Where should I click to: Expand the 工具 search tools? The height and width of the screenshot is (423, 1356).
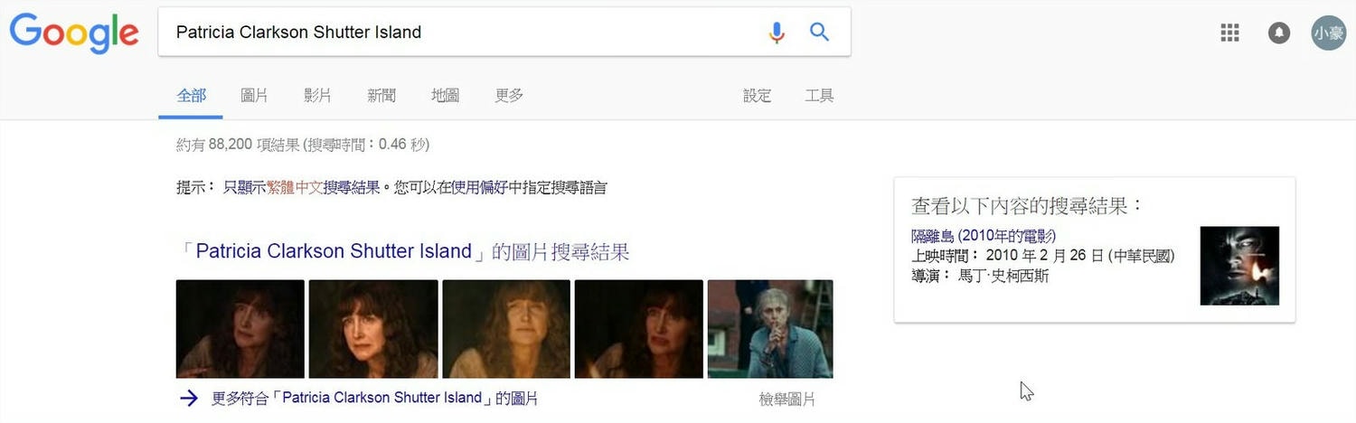click(x=819, y=96)
